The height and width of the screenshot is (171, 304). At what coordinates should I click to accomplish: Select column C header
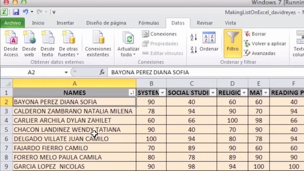pyautogui.click(x=191, y=84)
